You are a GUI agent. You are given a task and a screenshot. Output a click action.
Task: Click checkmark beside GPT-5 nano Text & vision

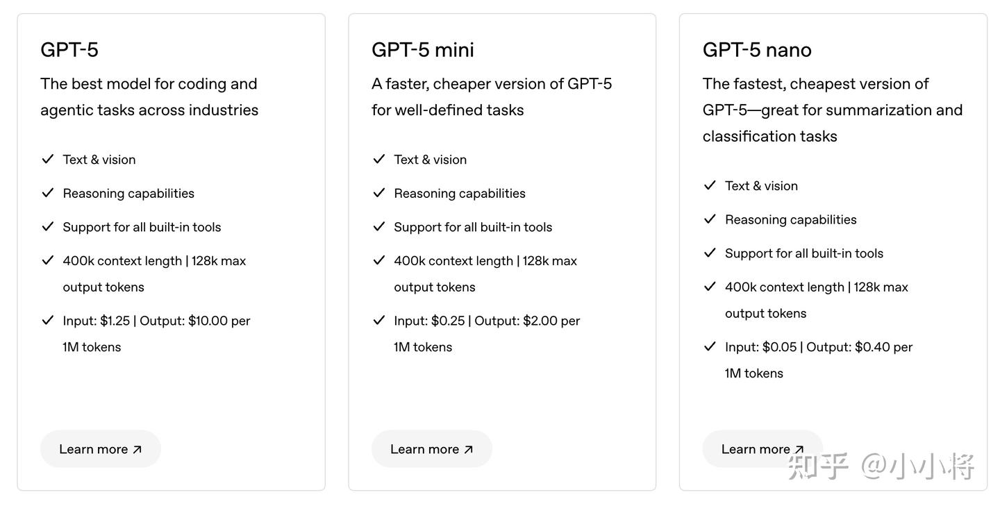710,185
